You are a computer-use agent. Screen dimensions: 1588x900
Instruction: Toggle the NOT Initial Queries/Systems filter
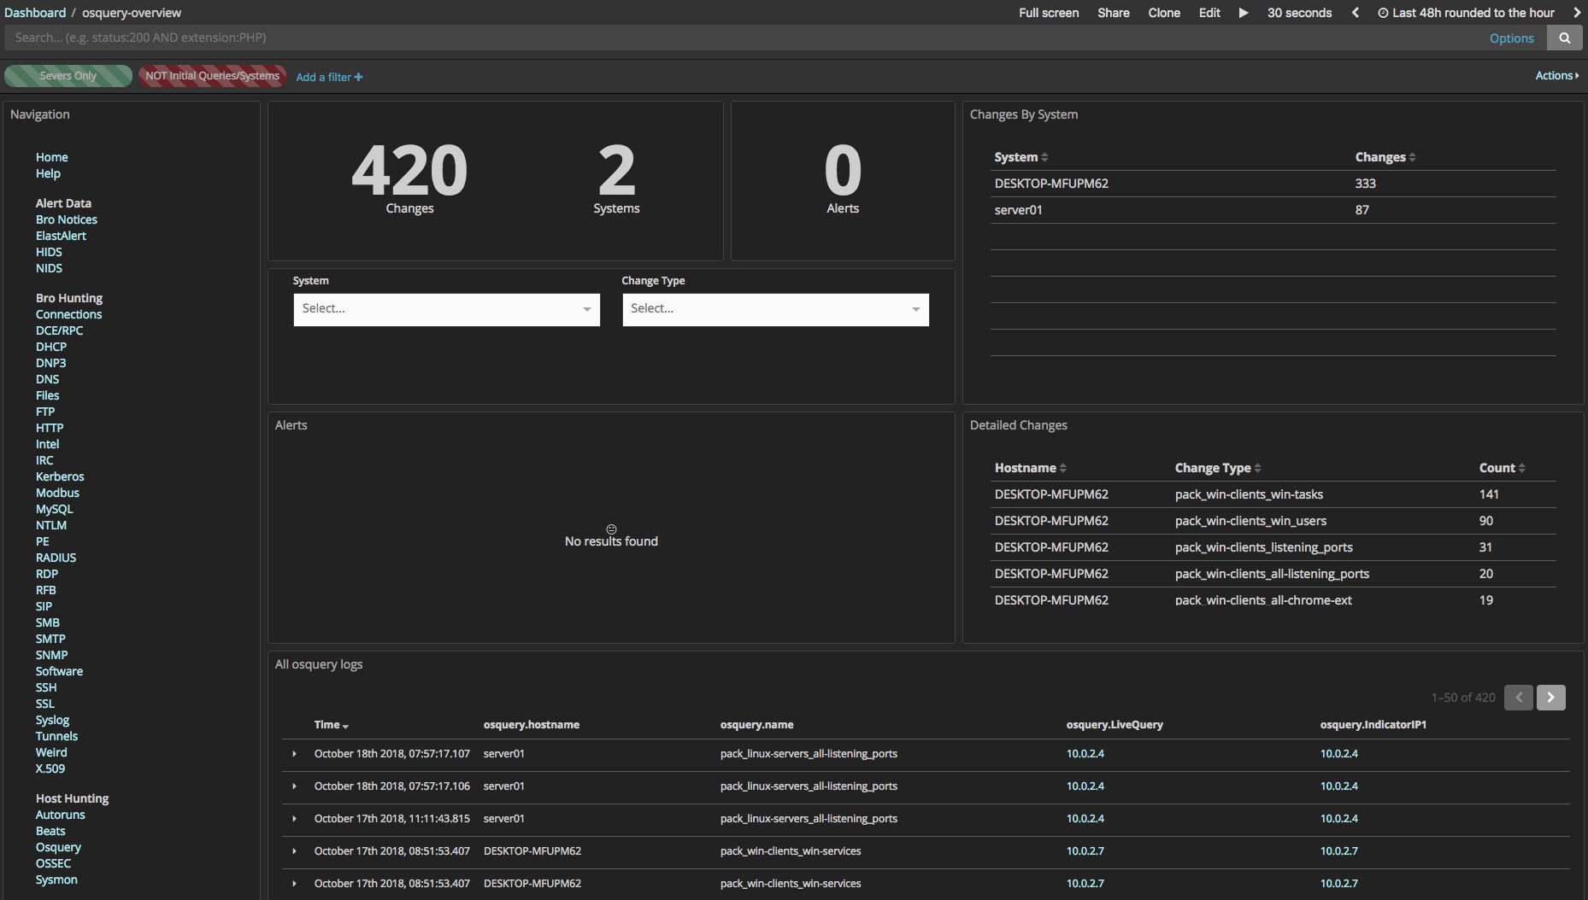click(x=212, y=76)
